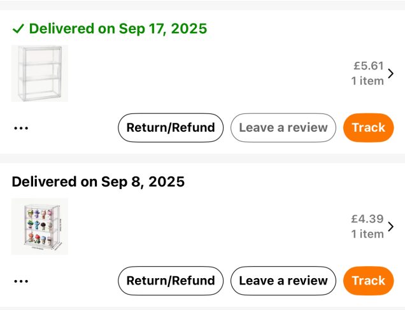
Task: Tap the £5.61 price label
Action: (x=369, y=66)
